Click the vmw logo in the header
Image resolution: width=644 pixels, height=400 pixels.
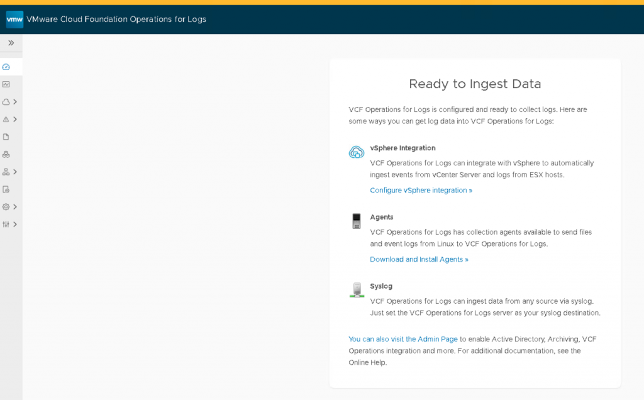point(14,19)
